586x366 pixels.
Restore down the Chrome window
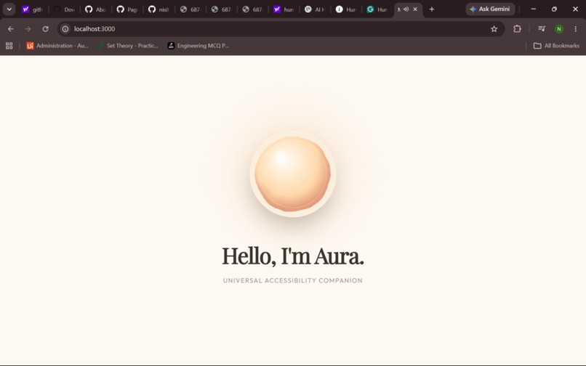(x=554, y=9)
